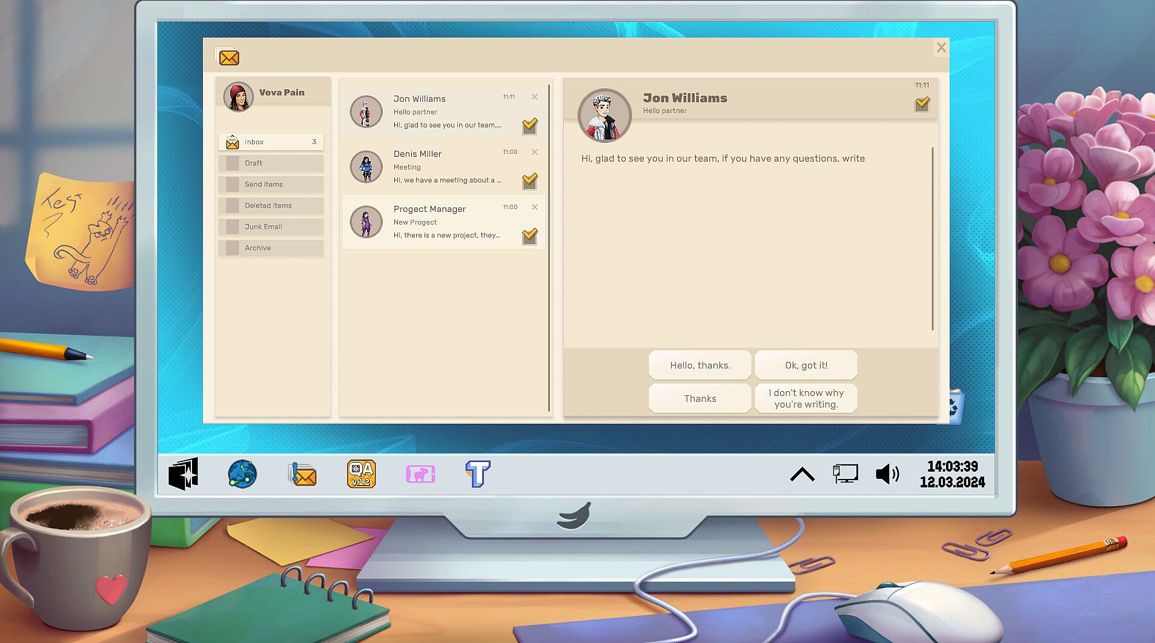This screenshot has height=643, width=1155.
Task: Click the Archive folder square icon
Action: 233,248
